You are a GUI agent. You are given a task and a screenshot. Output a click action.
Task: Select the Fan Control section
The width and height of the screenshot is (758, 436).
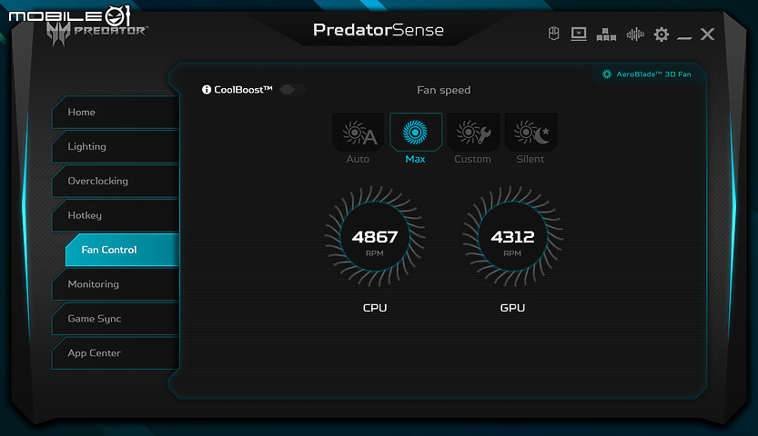122,250
